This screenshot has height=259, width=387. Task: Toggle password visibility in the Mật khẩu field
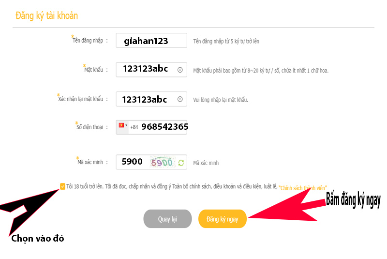point(180,70)
